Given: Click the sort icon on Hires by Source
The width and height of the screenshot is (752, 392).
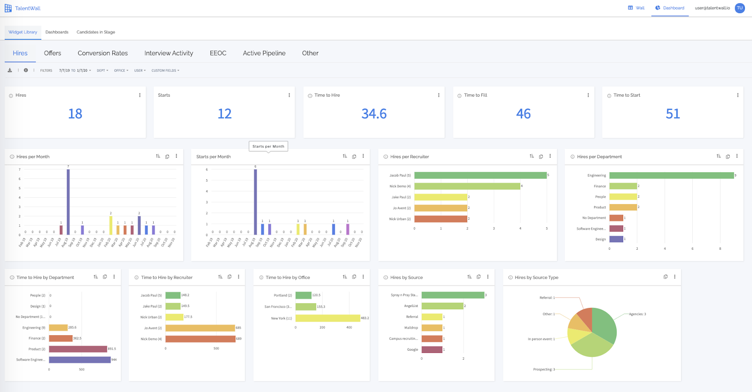Looking at the screenshot, I should pyautogui.click(x=470, y=277).
